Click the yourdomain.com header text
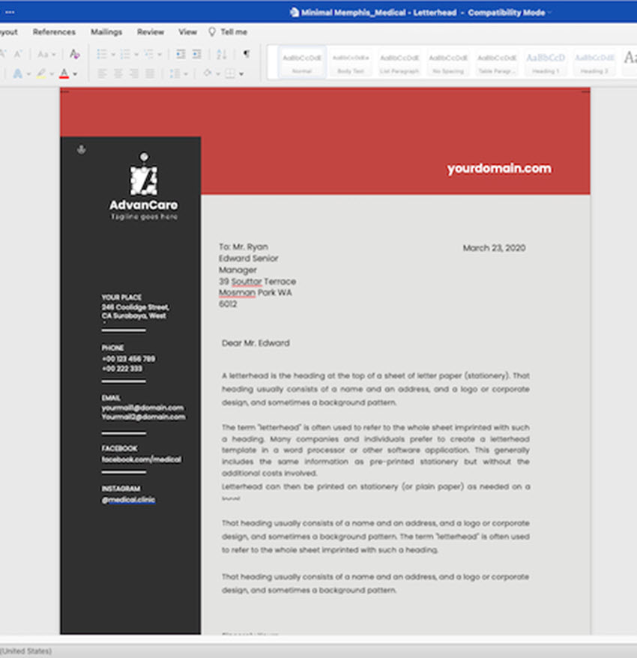The width and height of the screenshot is (637, 658). coord(499,169)
